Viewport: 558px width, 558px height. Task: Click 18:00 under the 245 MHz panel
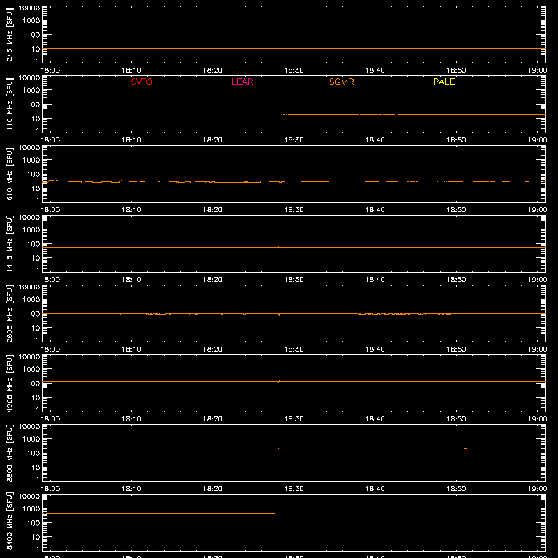tap(50, 70)
